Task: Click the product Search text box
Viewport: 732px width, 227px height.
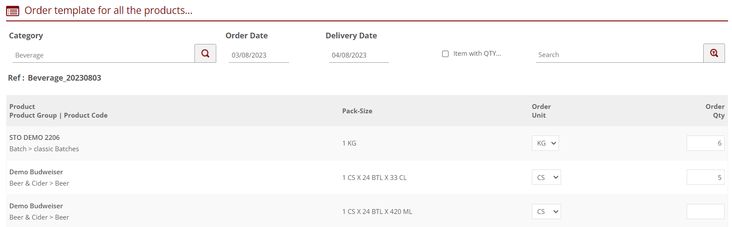Action: [619, 55]
